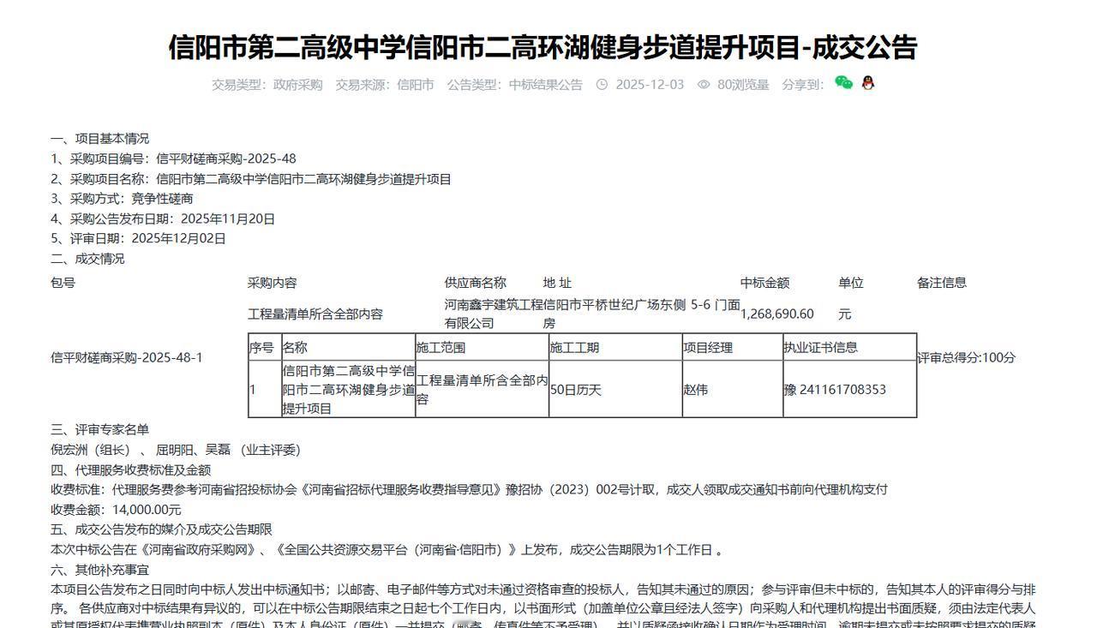Click supplier name 河南鑫宇建筑工程有限公司
The height and width of the screenshot is (628, 1097).
[471, 314]
